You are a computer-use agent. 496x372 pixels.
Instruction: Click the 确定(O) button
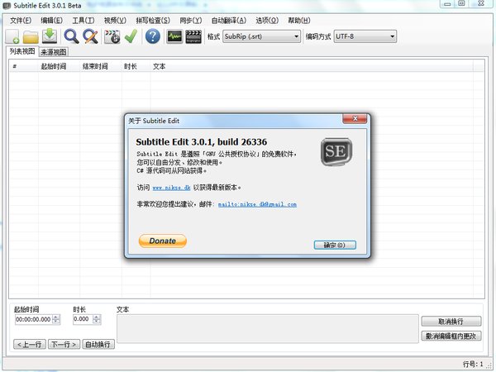[335, 245]
